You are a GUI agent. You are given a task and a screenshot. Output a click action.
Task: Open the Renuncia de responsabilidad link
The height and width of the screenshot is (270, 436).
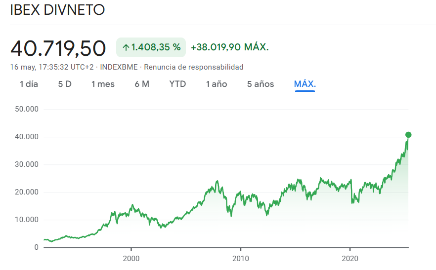tap(194, 67)
